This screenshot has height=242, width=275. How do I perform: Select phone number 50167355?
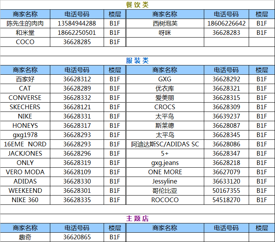point(226,191)
